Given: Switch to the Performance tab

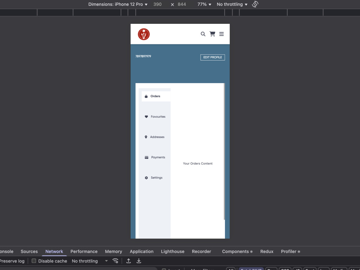Looking at the screenshot, I should [84, 251].
